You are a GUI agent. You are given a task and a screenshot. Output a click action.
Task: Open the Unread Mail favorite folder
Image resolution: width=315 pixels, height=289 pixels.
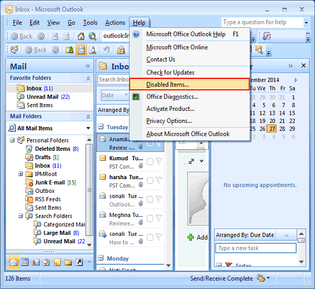50,97
